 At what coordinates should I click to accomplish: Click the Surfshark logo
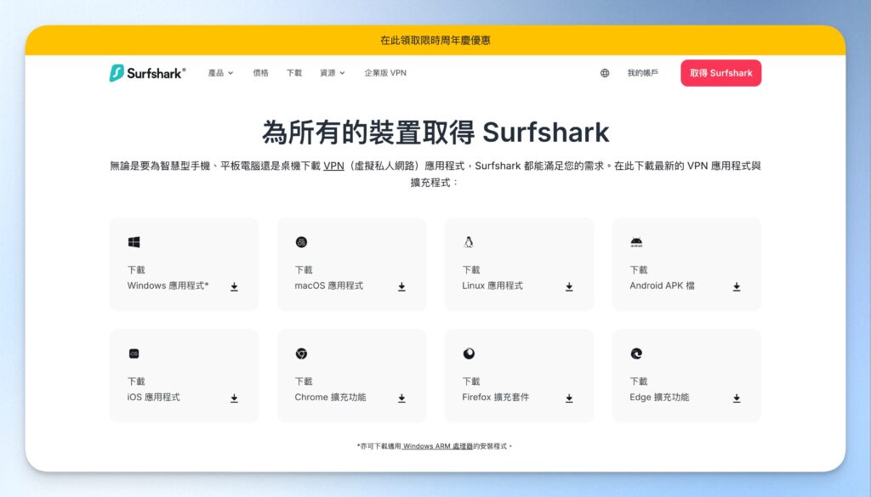point(147,73)
